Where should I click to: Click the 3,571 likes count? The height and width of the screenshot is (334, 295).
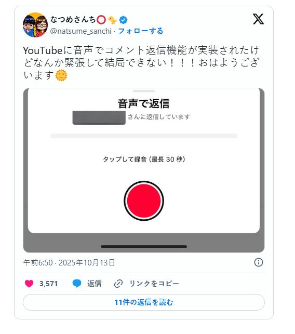49,284
